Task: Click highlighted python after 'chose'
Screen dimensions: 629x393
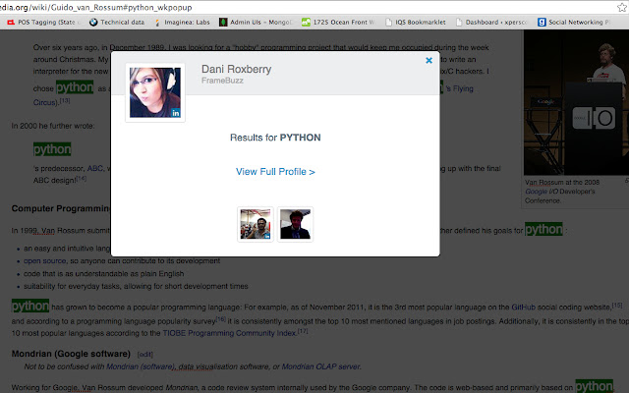Action: coord(75,87)
